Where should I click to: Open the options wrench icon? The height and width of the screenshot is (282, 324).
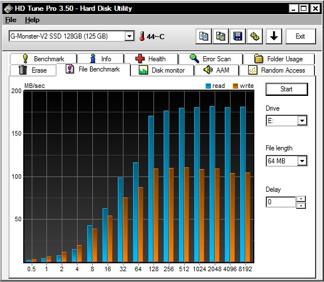254,36
